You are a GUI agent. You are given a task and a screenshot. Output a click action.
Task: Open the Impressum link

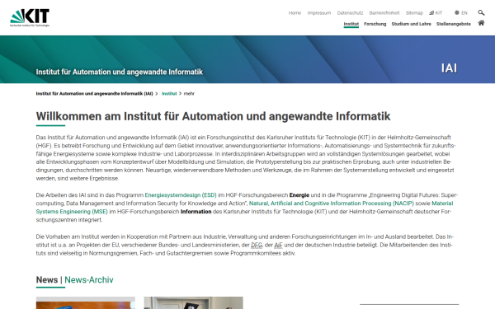[319, 13]
